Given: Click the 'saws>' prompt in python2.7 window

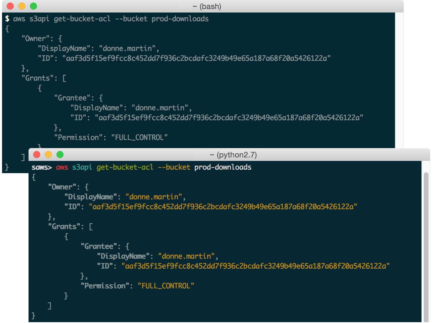Looking at the screenshot, I should [42, 167].
